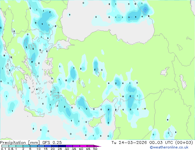Click the 0.1–0.5 mm lightest legend swatch
Screen dimensions: 195x150
tap(5, 146)
